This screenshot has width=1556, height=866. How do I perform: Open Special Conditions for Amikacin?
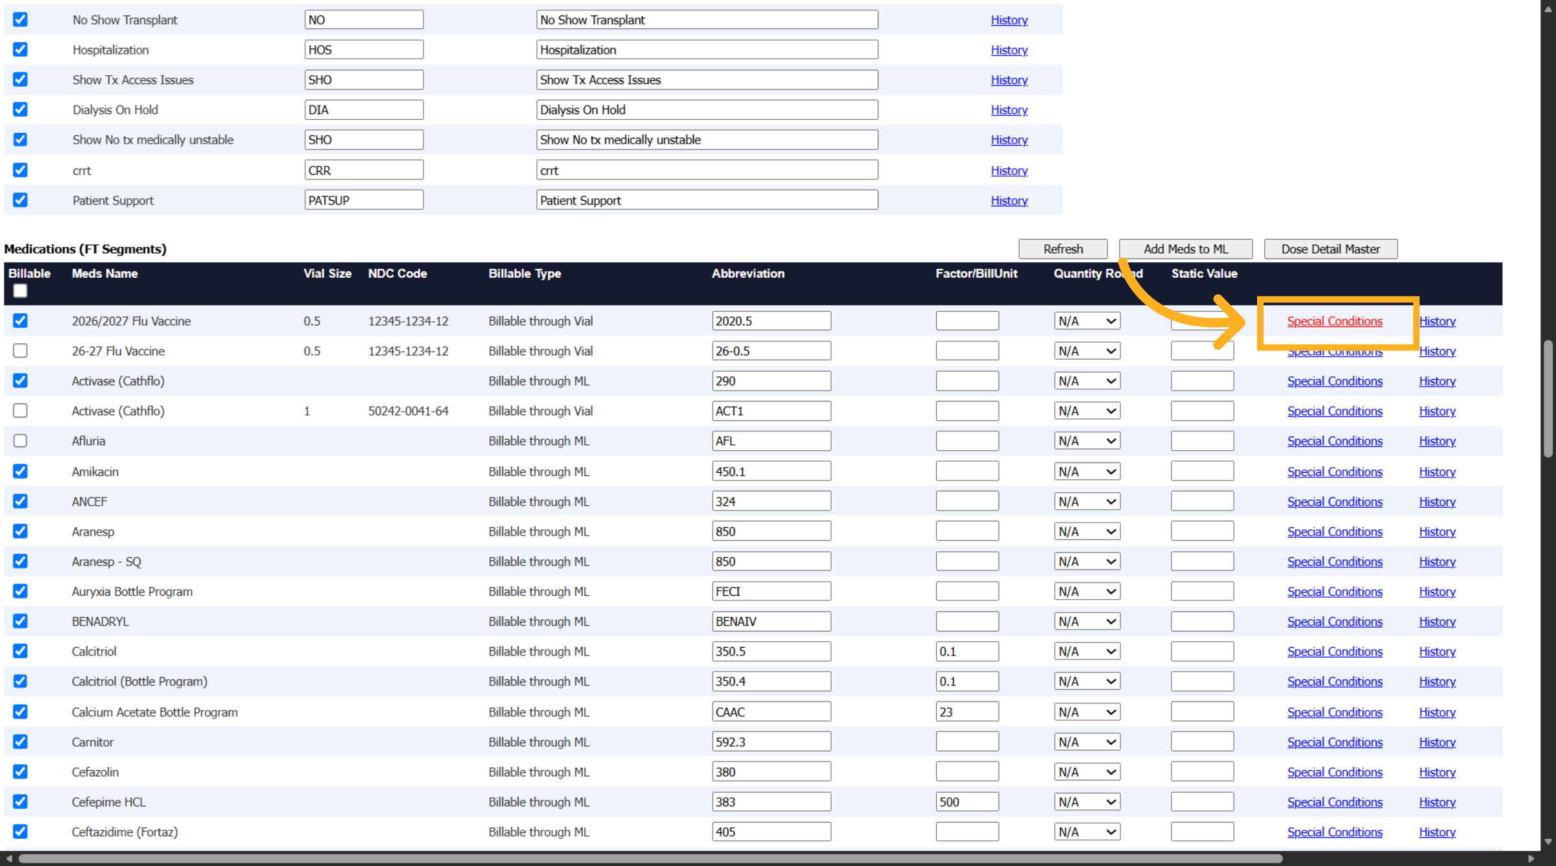click(1335, 472)
